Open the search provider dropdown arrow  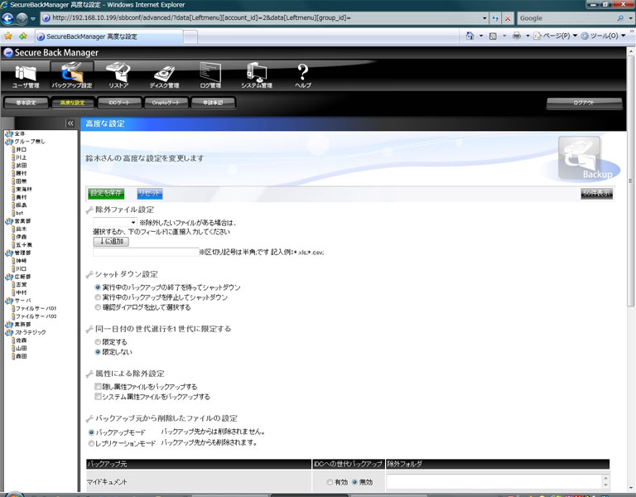(631, 18)
